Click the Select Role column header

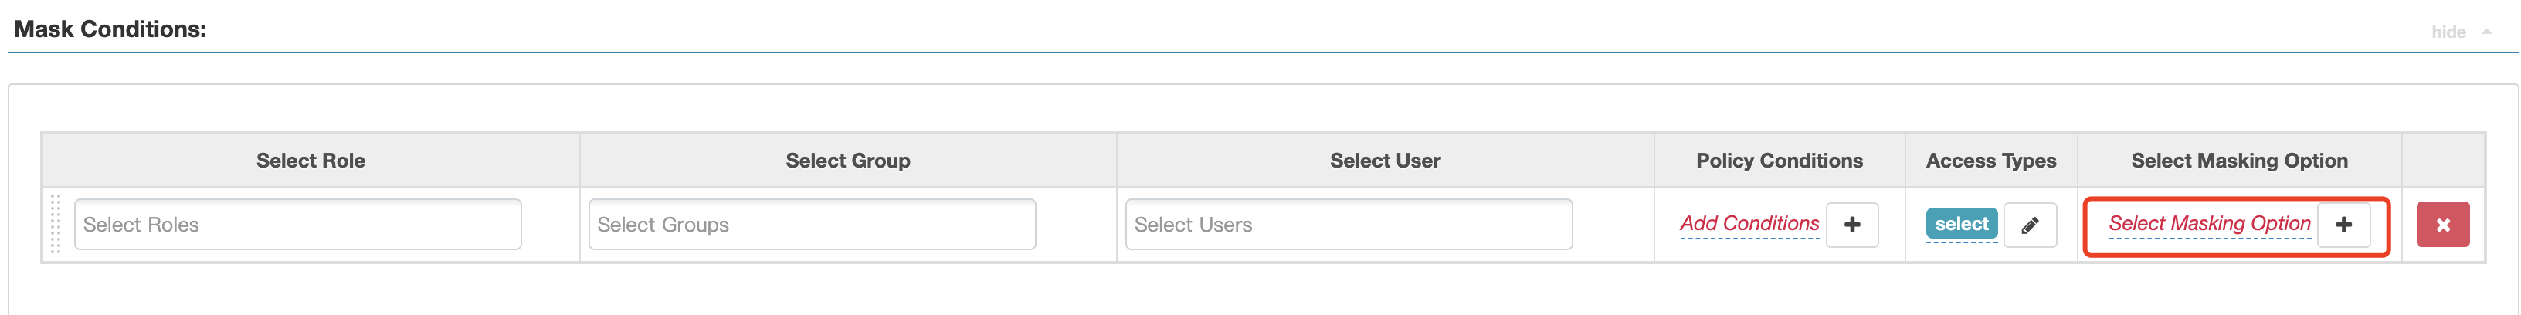tap(310, 161)
